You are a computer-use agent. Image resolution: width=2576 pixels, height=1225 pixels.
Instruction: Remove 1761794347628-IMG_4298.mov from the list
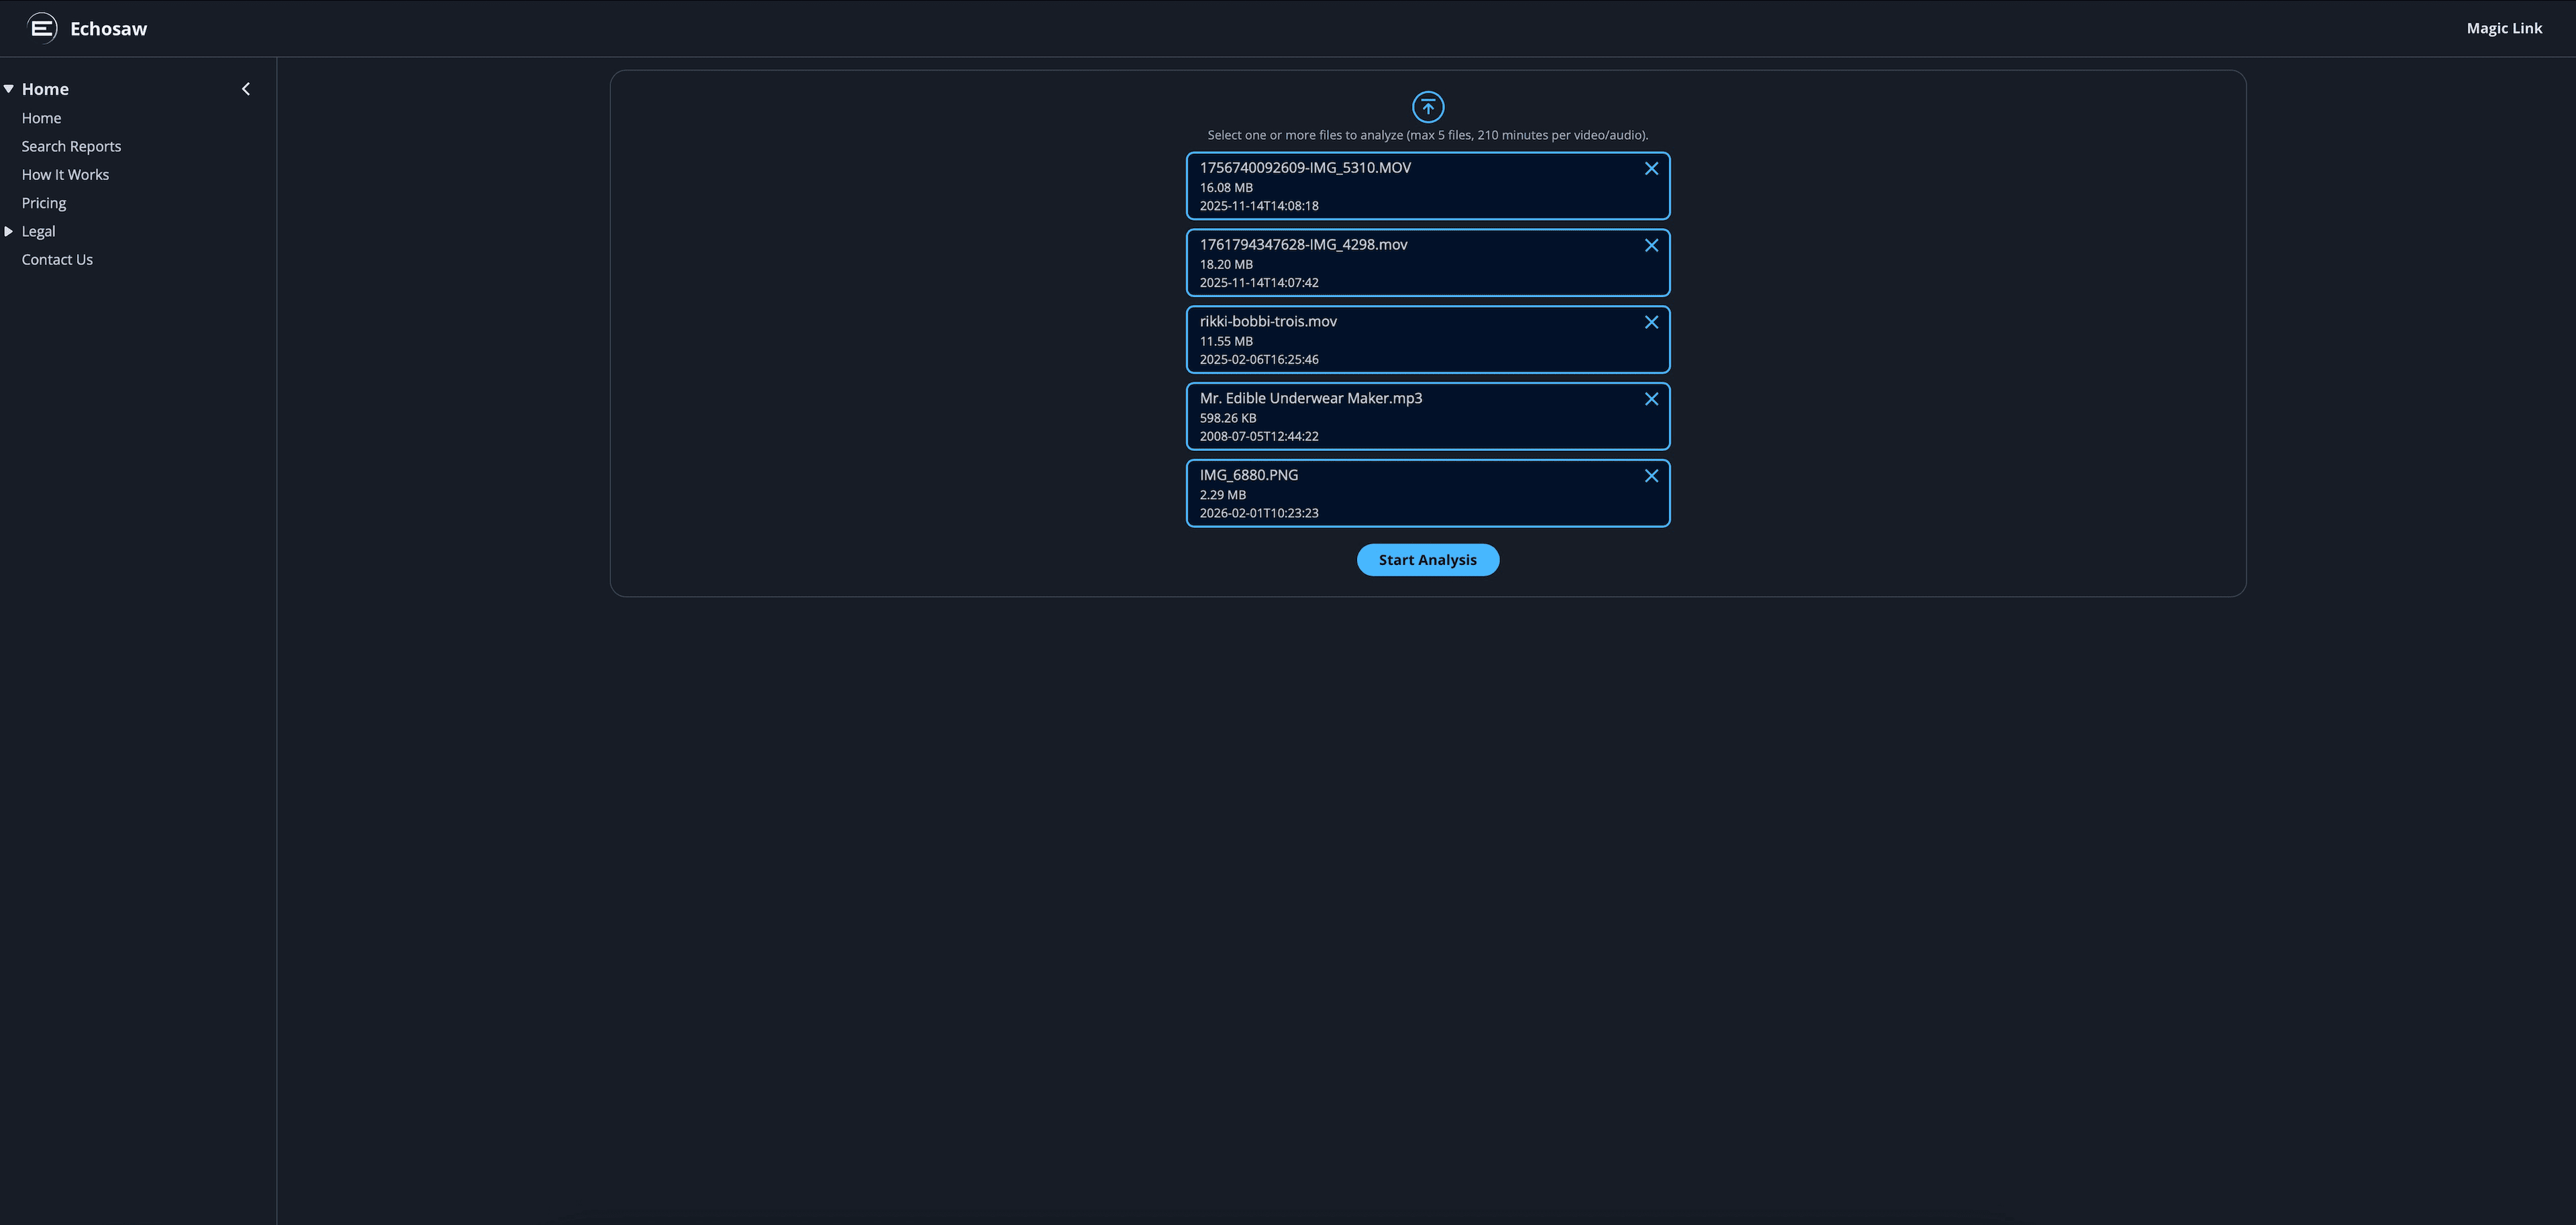pyautogui.click(x=1651, y=245)
